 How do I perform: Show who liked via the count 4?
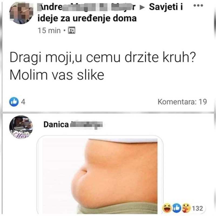[23, 102]
